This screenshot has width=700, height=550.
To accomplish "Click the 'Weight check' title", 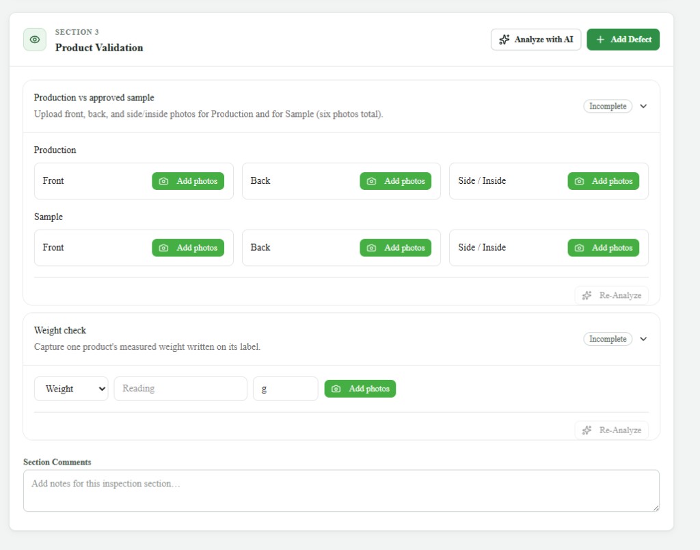I will pyautogui.click(x=60, y=331).
